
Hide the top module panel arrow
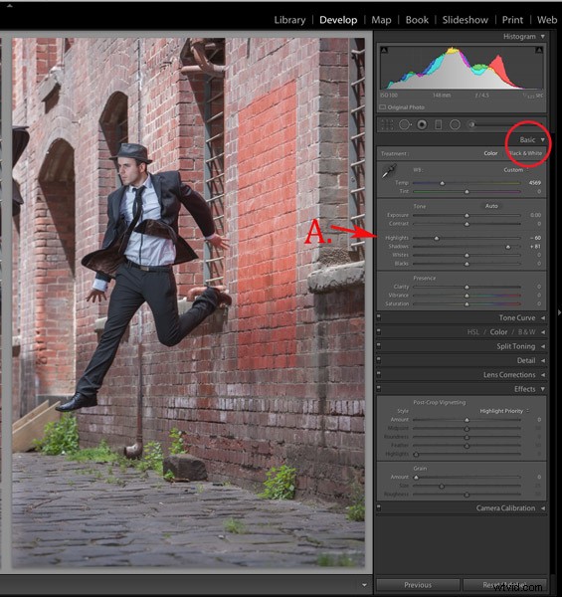click(10, 5)
